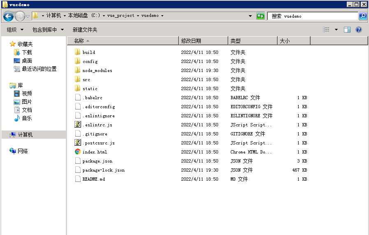Sort by the 名称 column header
Viewport: 369px width, 235px height.
click(123, 41)
